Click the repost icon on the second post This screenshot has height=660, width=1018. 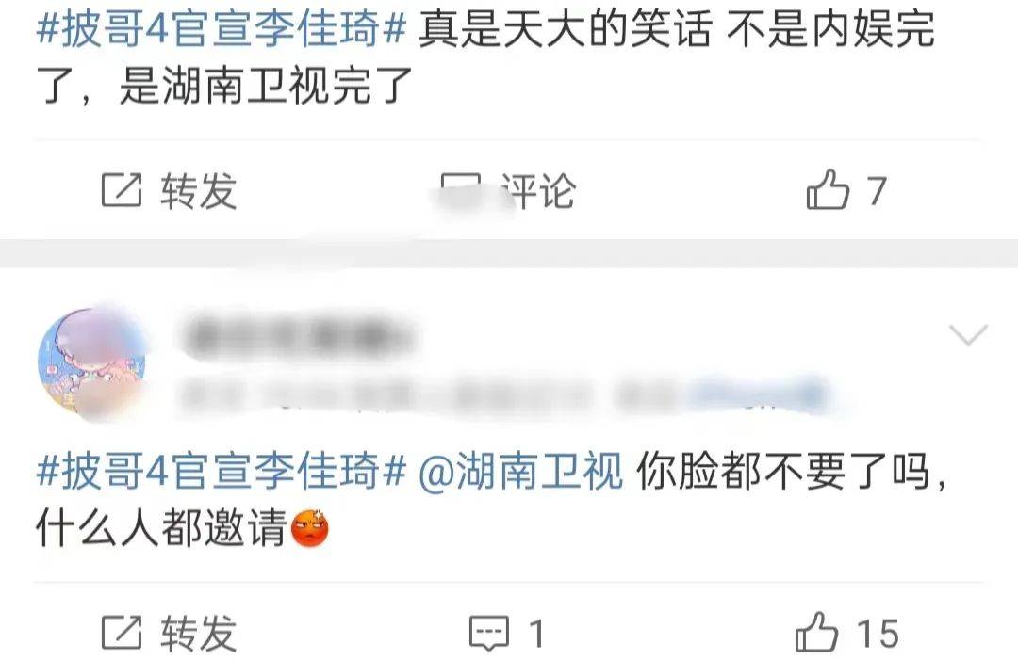(x=122, y=632)
